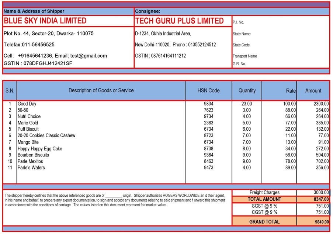Select the 'HSN Code' column header
Image resolution: width=333 pixels, height=234 pixels.
(x=209, y=90)
